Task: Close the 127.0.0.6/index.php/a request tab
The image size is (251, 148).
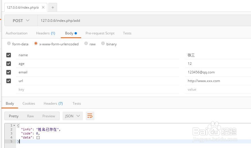Action: click(43, 7)
